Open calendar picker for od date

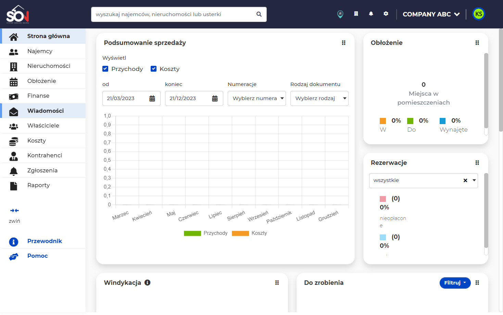(x=152, y=98)
